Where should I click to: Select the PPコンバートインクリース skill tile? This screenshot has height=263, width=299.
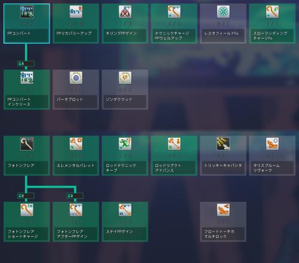[x=27, y=90]
